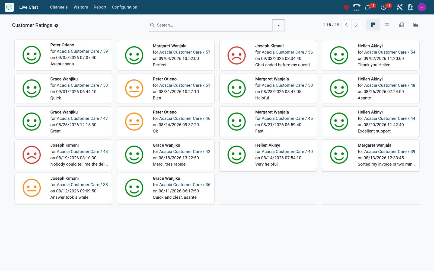Open Acacia Customer Care / 56 link

click(287, 52)
